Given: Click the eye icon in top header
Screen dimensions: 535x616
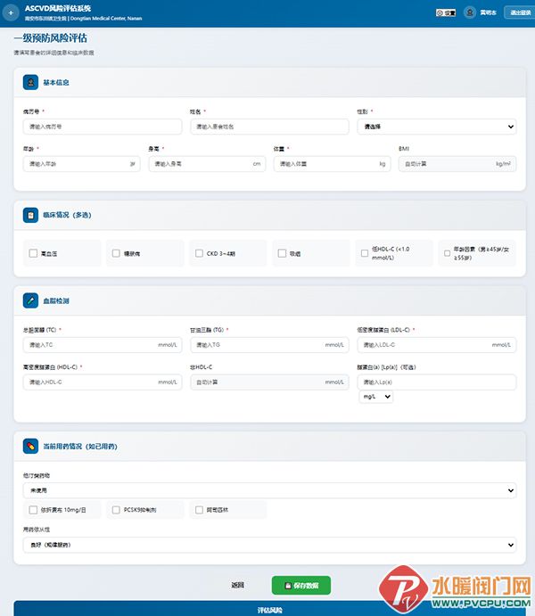Looking at the screenshot, I should click(x=442, y=12).
